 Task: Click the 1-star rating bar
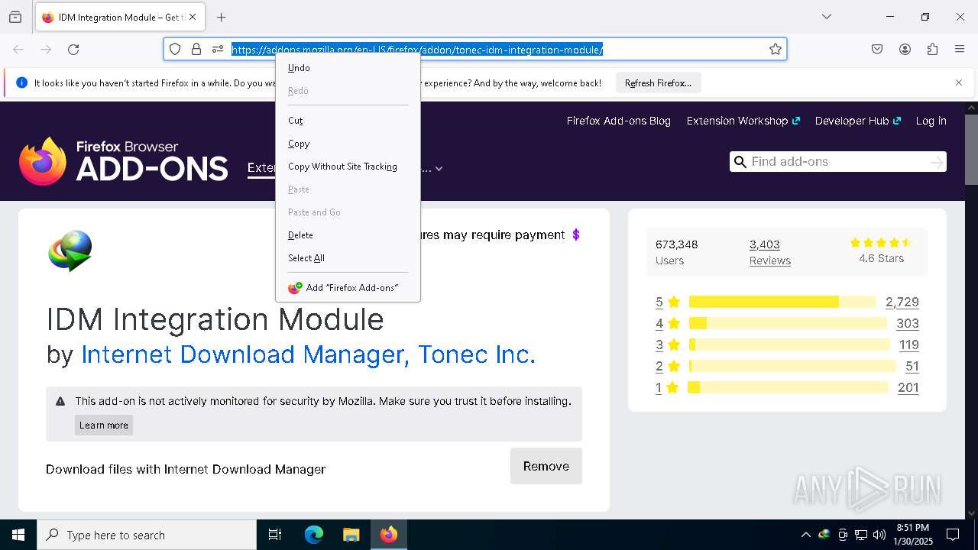[789, 387]
